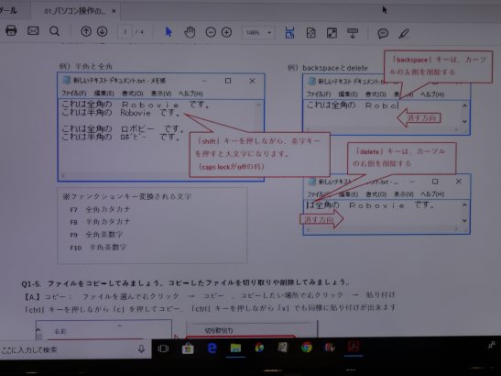Go to previous page arrow
The image size is (501, 376).
pos(85,31)
